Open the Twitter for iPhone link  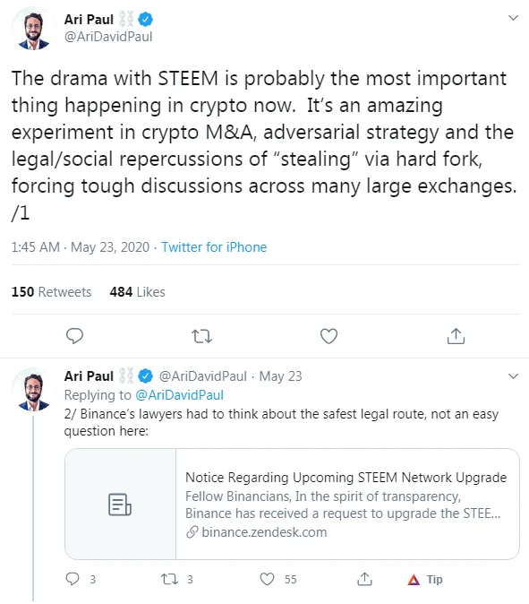click(x=214, y=247)
